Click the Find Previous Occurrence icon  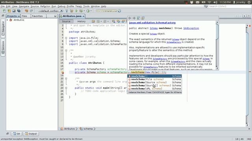(119, 21)
